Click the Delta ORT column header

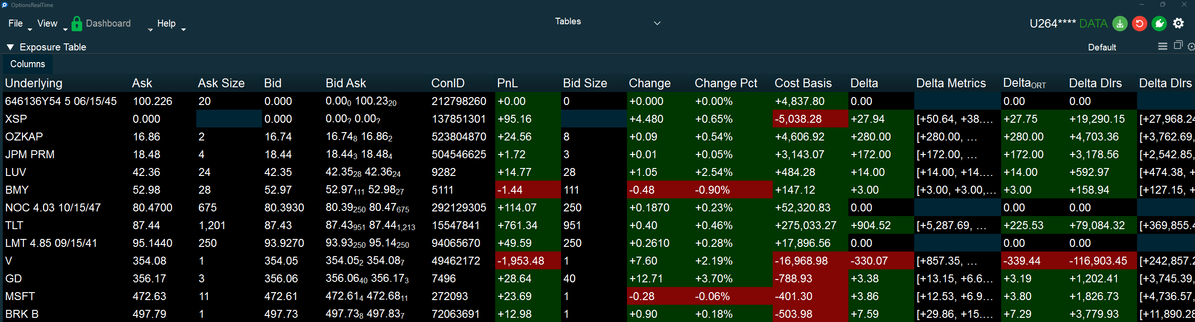pos(1024,83)
